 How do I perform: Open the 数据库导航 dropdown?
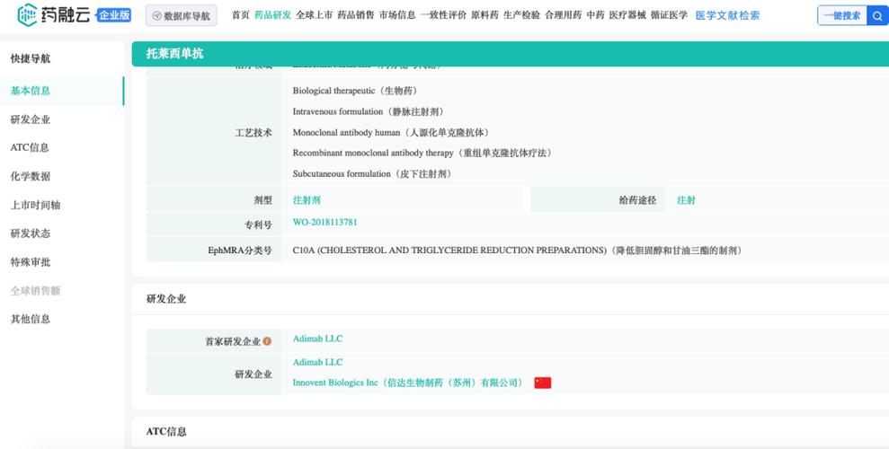tap(181, 16)
